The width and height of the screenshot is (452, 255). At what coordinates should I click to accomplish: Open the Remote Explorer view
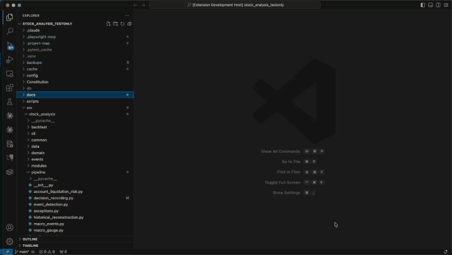(9, 74)
